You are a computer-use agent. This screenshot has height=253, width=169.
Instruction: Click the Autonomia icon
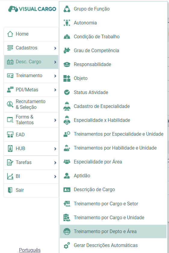tap(67, 23)
